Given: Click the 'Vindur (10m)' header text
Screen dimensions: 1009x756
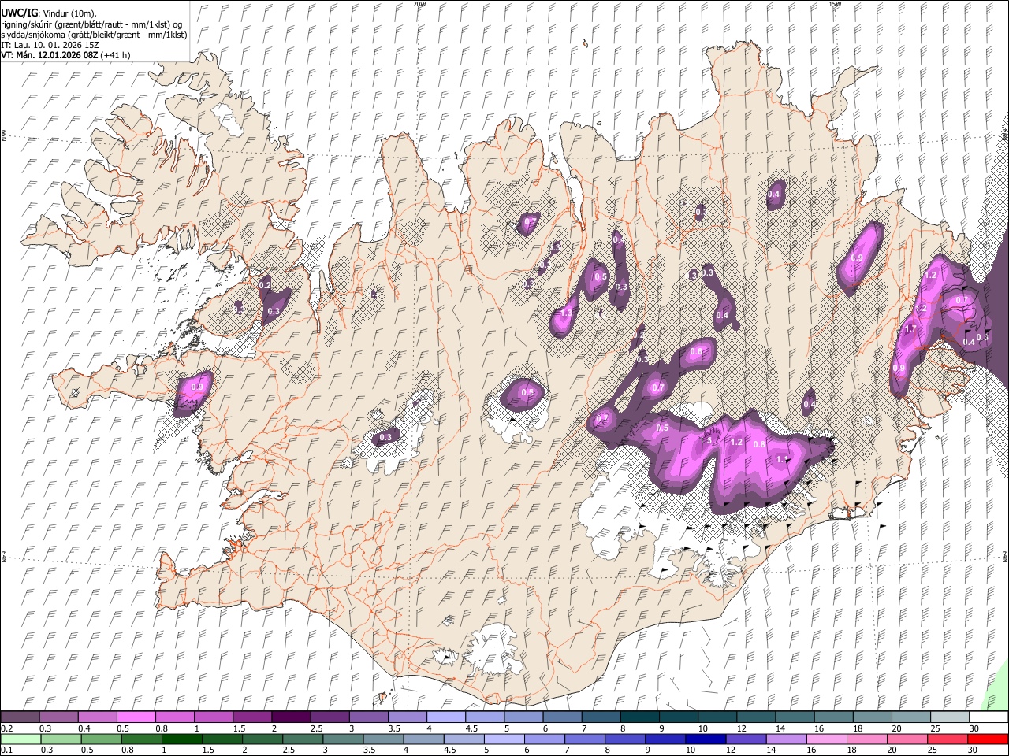Looking at the screenshot, I should click(x=69, y=13).
